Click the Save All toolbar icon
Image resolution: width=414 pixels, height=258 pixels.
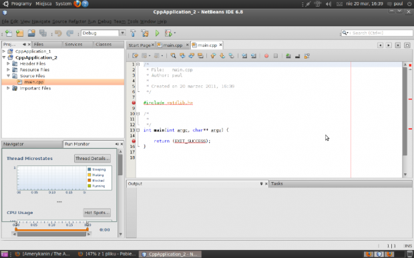pos(43,33)
